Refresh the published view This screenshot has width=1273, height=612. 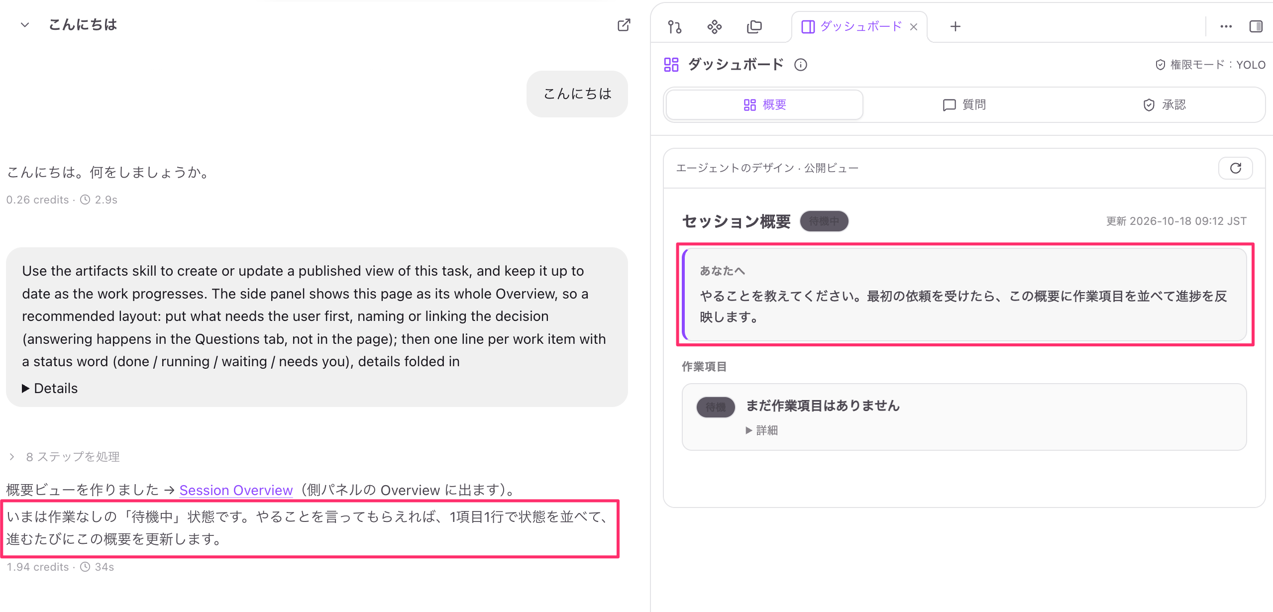click(x=1235, y=168)
